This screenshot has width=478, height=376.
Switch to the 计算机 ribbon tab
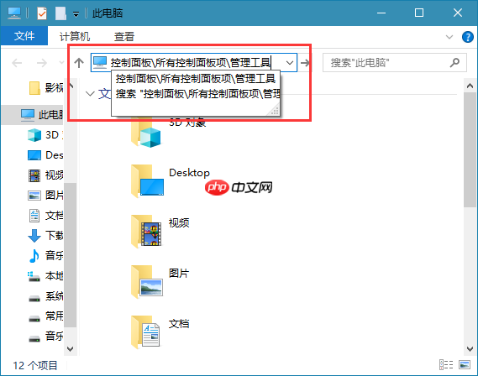point(75,37)
